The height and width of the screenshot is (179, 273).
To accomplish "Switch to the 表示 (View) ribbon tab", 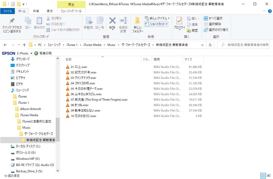I will (50, 11).
